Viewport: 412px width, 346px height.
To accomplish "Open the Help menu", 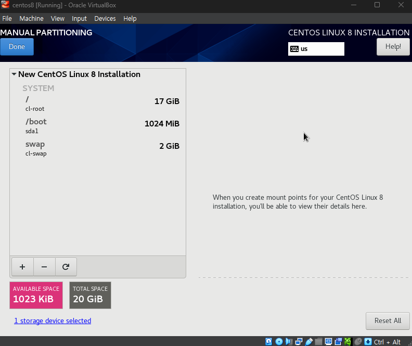I will point(130,19).
